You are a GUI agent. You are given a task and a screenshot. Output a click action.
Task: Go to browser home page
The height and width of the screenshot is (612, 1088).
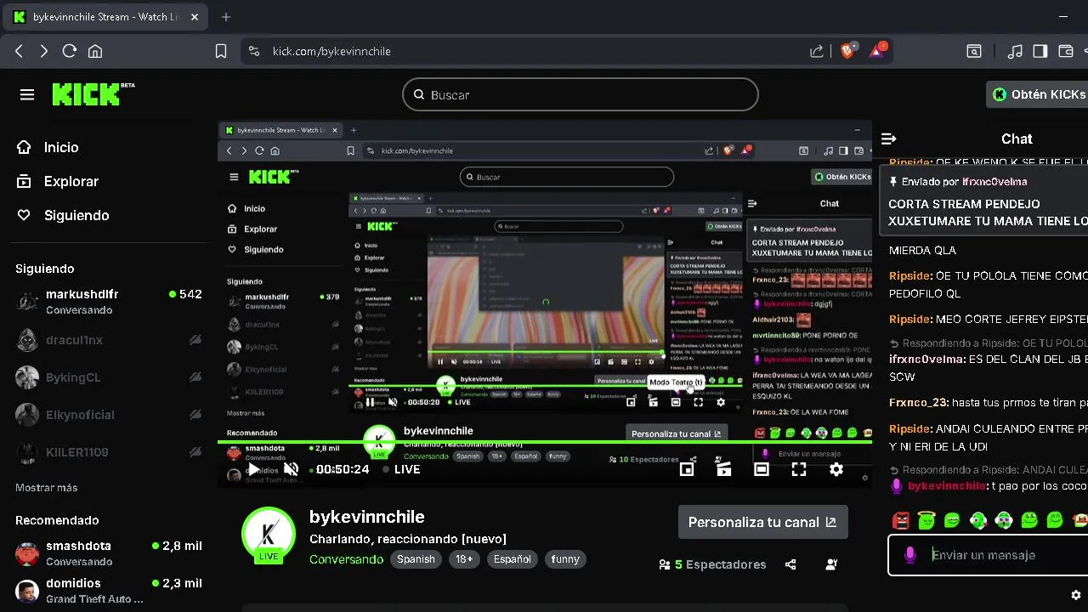click(x=95, y=51)
